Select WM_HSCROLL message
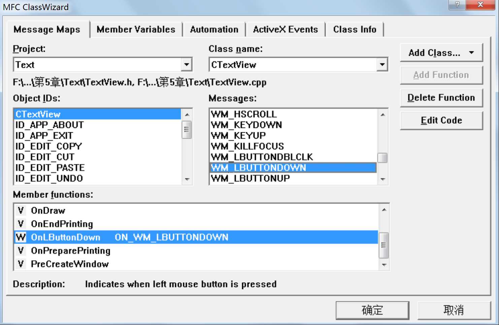 click(x=293, y=114)
